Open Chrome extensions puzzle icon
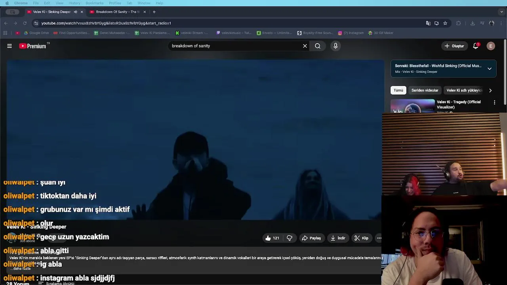The image size is (507, 285). point(459,23)
